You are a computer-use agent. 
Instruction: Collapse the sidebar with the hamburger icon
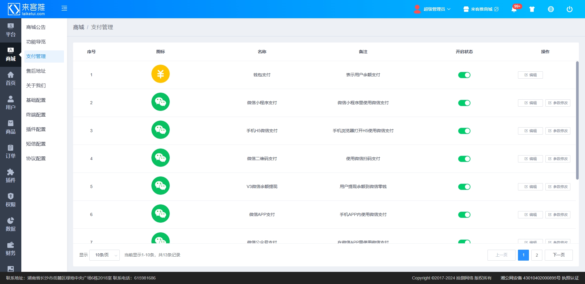(x=64, y=9)
